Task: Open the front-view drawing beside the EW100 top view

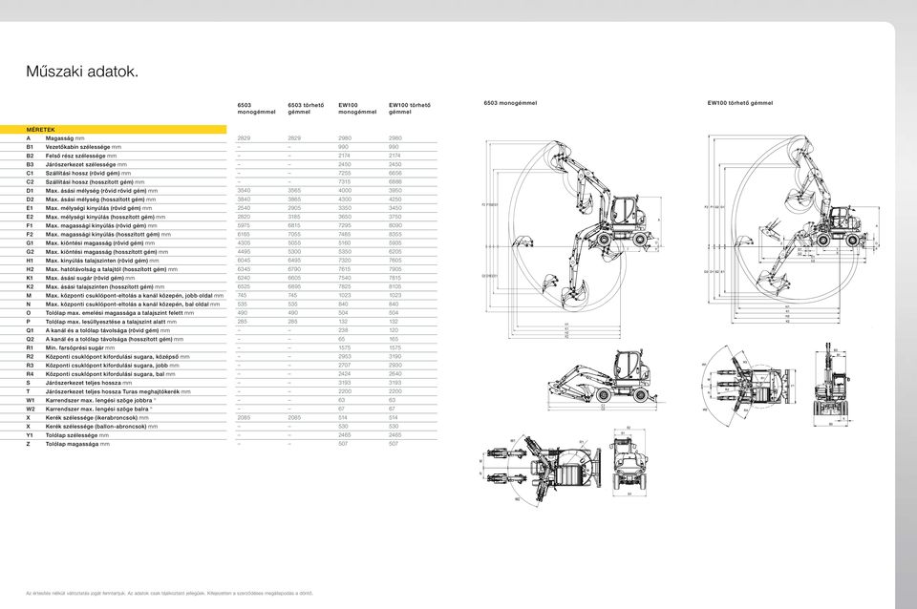Action: (830, 383)
